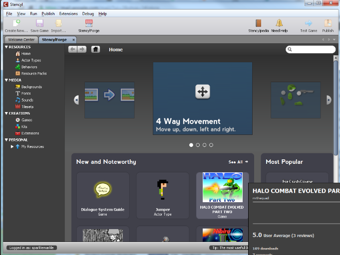The height and width of the screenshot is (255, 340).
Task: Select the fourth carousel page dot
Action: click(x=211, y=145)
